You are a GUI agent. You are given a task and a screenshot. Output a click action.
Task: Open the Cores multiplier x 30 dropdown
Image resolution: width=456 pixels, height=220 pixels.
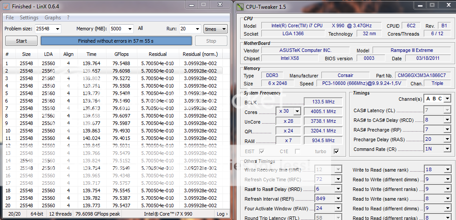[x=297, y=111]
